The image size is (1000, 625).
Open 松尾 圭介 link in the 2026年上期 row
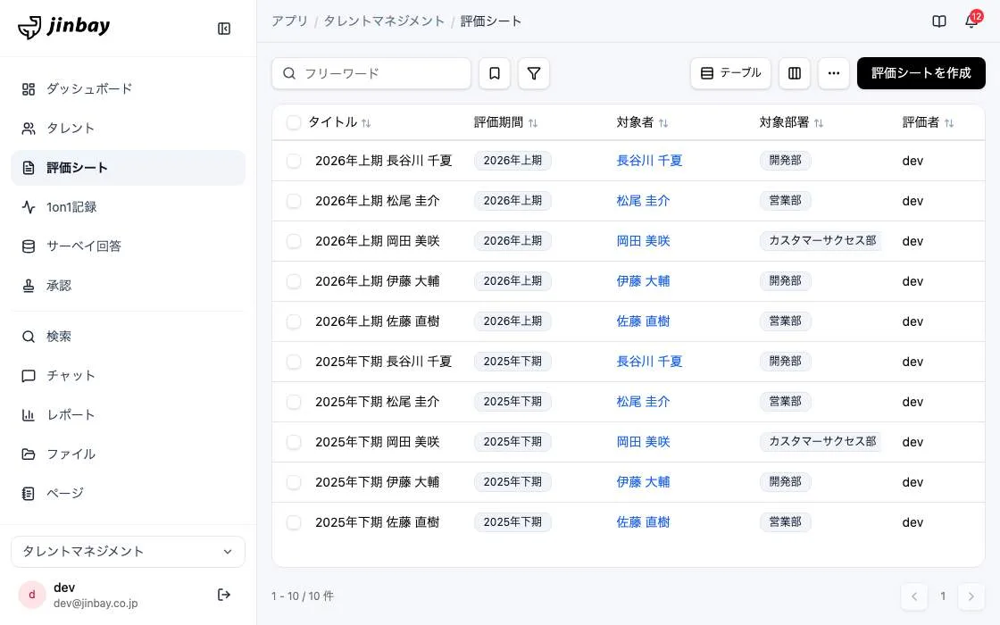[643, 201]
